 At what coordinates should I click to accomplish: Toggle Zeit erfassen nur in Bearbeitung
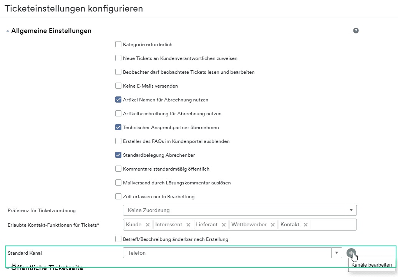tap(118, 197)
